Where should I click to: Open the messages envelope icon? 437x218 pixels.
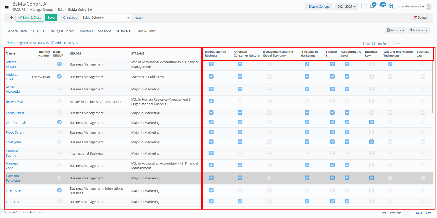click(381, 6)
